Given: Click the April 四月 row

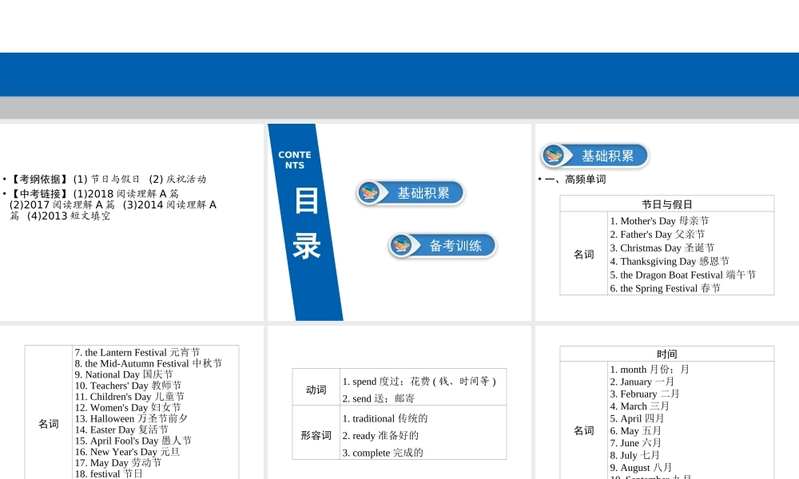Looking at the screenshot, I should [637, 418].
